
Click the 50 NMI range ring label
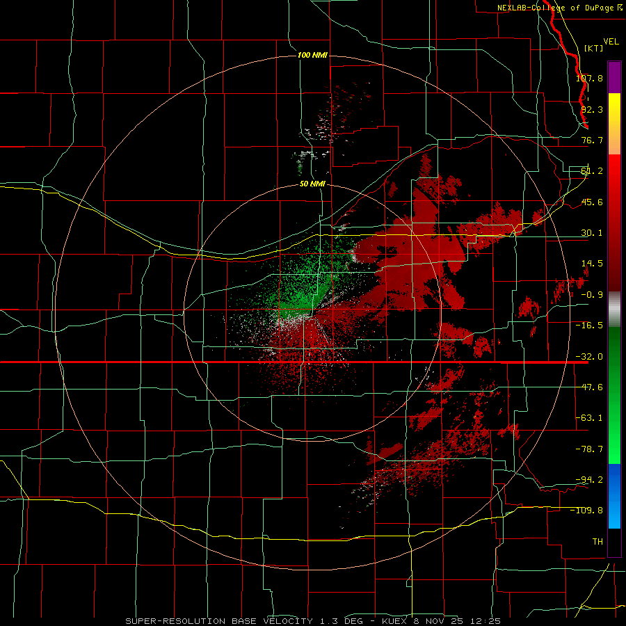click(x=312, y=184)
